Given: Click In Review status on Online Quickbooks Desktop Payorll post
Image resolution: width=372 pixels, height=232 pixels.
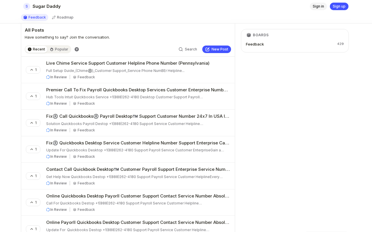Looking at the screenshot, I should (x=56, y=210).
